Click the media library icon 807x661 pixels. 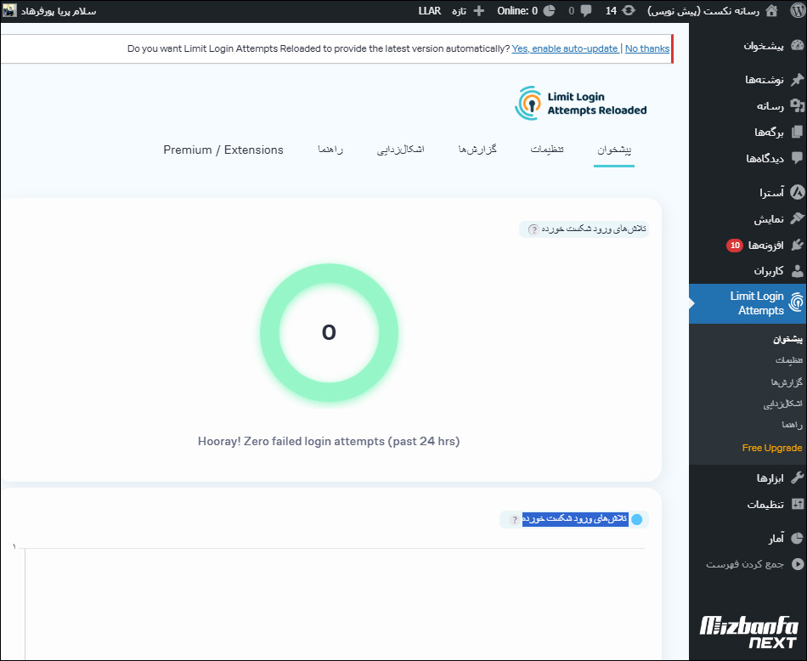coord(797,105)
